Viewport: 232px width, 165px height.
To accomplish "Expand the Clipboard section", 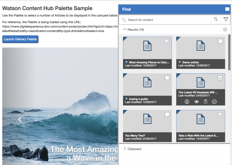I will (125, 149).
